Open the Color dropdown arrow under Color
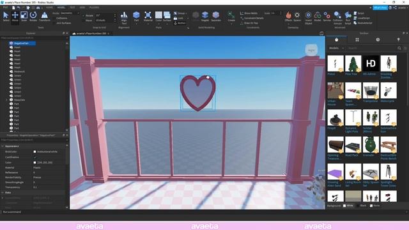 click(x=158, y=24)
